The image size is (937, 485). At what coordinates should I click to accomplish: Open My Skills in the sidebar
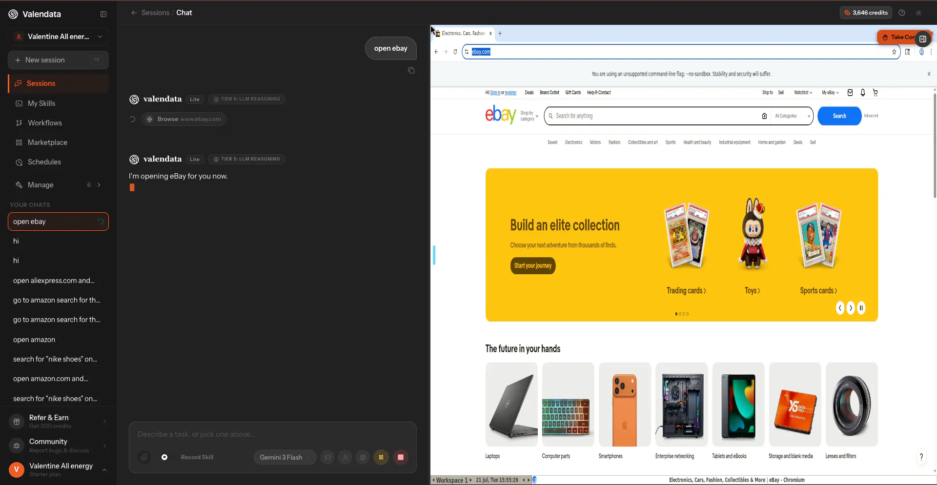point(59,103)
